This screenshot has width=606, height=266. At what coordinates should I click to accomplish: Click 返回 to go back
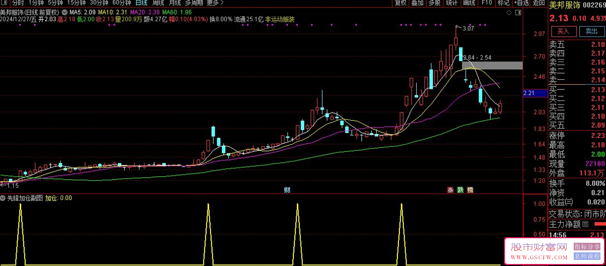pyautogui.click(x=539, y=3)
